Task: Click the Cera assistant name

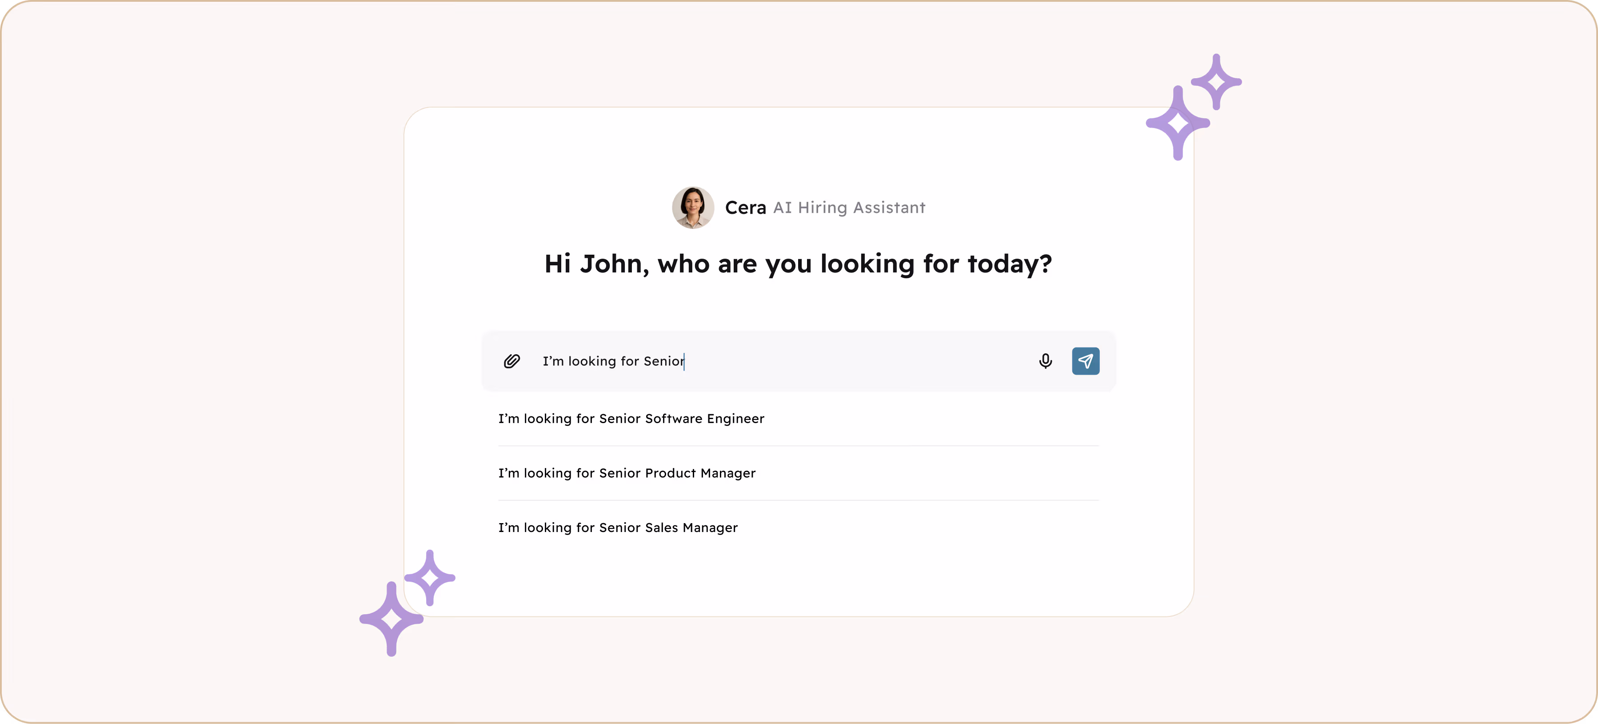Action: point(746,208)
